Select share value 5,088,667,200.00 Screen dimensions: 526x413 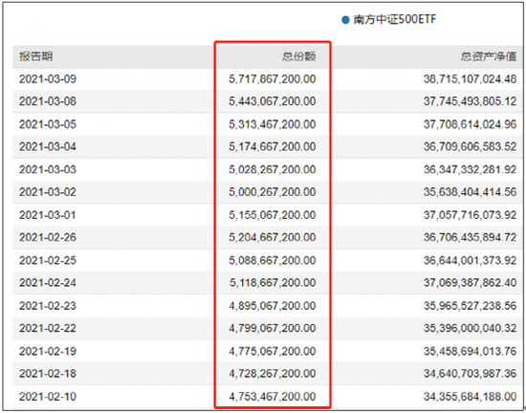(272, 260)
